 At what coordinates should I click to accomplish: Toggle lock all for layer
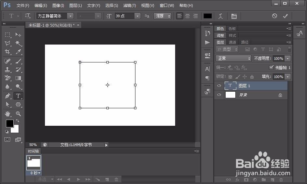[252, 77]
